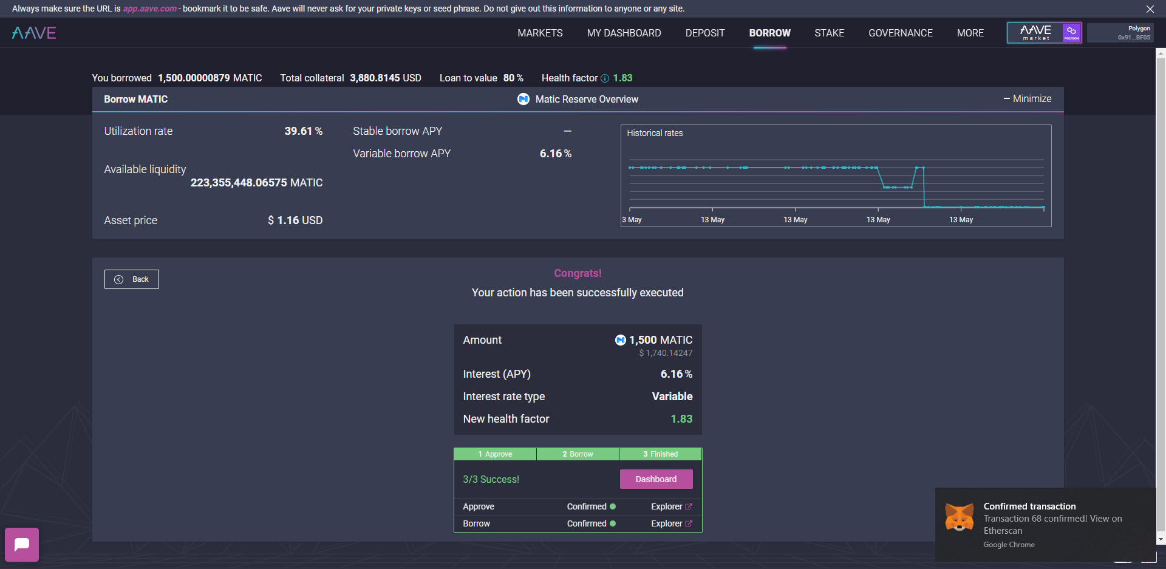Click the MetaMask fox notification icon
This screenshot has height=569, width=1166.
[x=960, y=518]
